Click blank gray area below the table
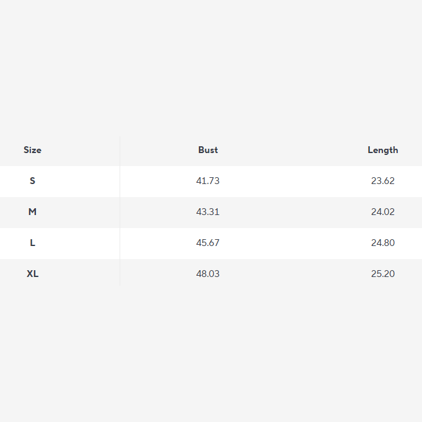The width and height of the screenshot is (422, 422). (211, 353)
